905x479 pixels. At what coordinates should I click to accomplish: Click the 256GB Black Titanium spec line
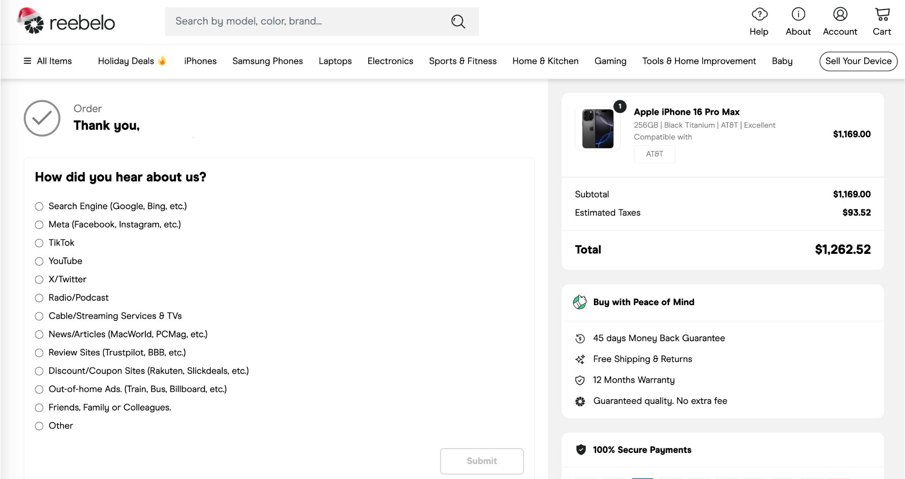tap(704, 125)
